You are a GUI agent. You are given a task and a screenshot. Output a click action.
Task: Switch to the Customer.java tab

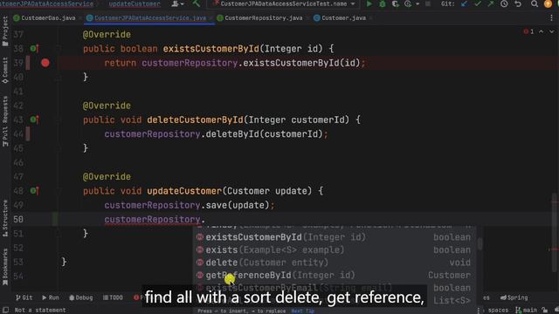pos(340,17)
